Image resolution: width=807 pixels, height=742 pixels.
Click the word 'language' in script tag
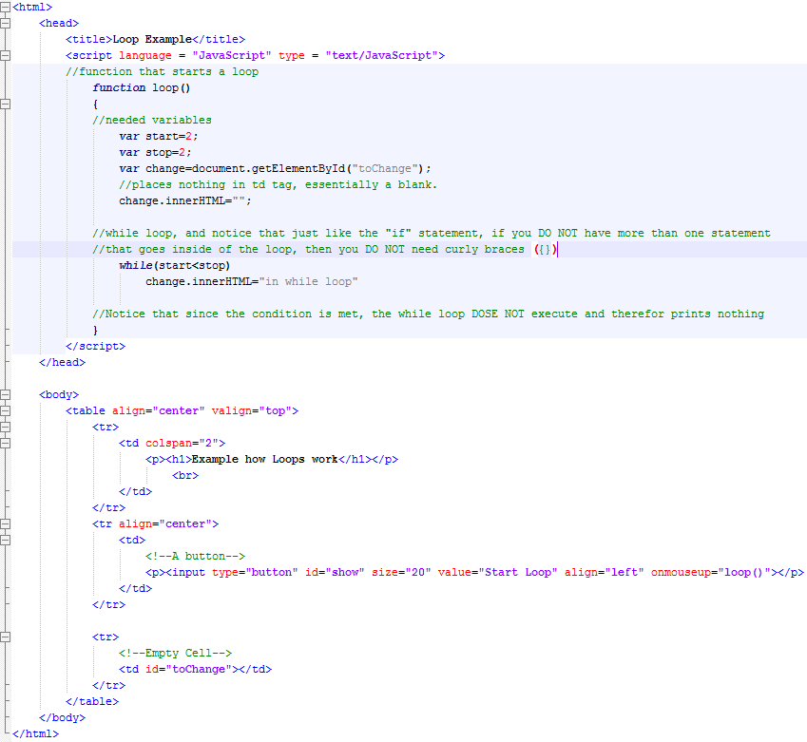145,55
